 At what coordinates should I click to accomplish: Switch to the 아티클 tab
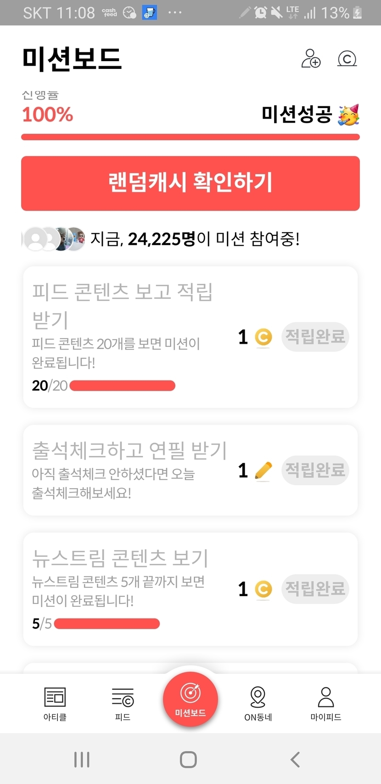pos(55,704)
